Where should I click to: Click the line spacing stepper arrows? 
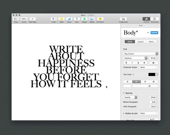coord(157,97)
